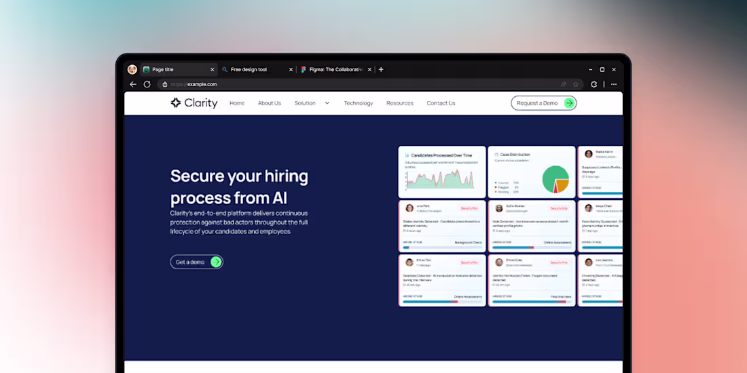Open the About Us nav link

coord(270,103)
